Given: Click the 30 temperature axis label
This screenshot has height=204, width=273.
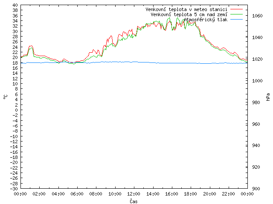Looking at the screenshot, I should click(x=15, y=31).
